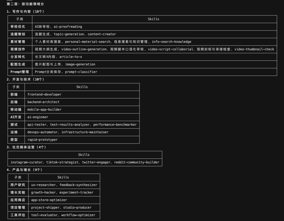Image resolution: width=284 pixels, height=221 pixels.
Task: Click the 社交媒体运营 (4个) section heading
Action: [x=26, y=147]
